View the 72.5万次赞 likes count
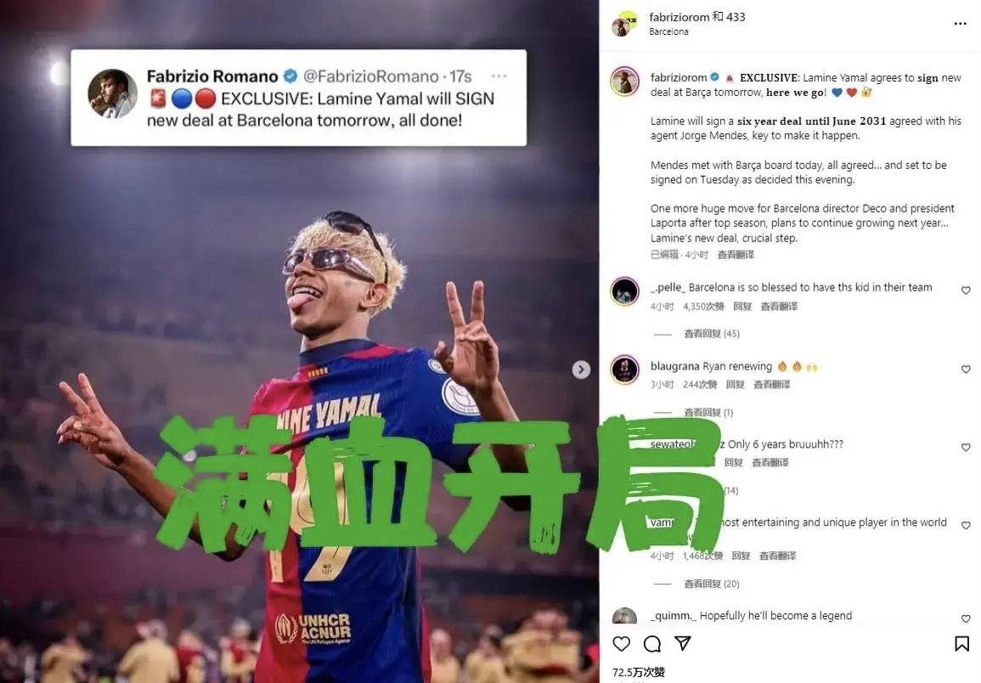 (x=638, y=672)
